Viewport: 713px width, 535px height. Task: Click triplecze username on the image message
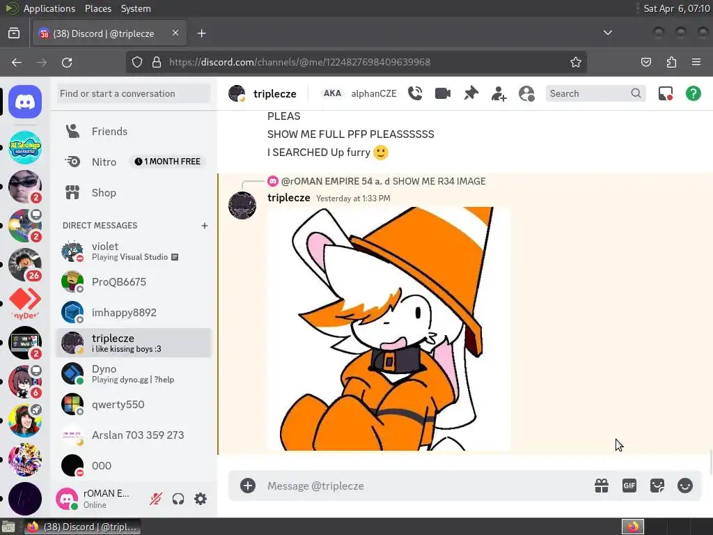click(289, 198)
